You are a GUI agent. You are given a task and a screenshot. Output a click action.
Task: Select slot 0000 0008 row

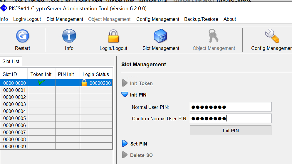[56, 139]
